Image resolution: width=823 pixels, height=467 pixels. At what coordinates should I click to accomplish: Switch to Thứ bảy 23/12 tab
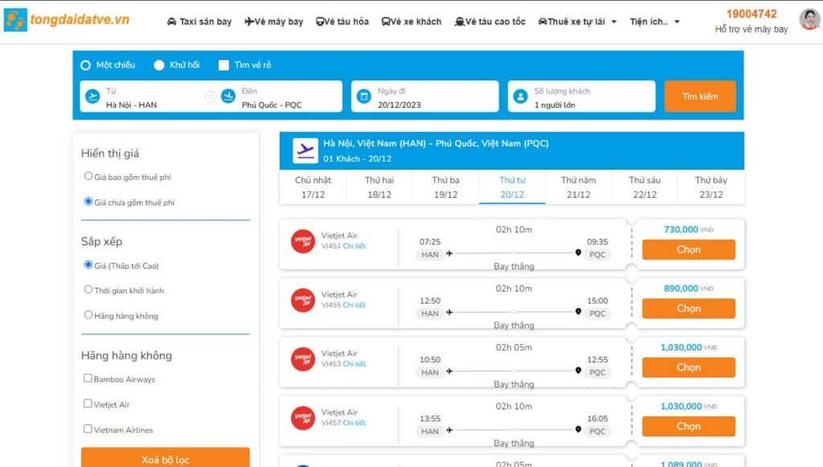point(711,187)
